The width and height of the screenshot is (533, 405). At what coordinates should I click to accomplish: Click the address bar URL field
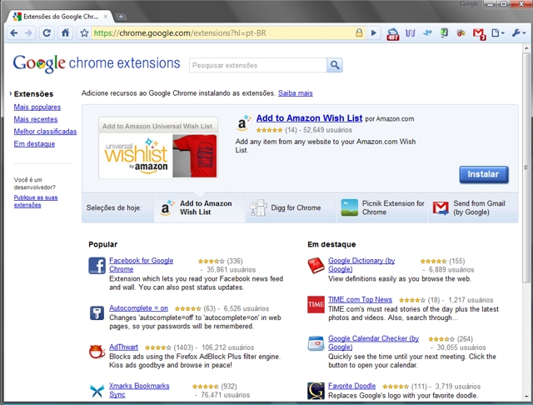[x=222, y=33]
